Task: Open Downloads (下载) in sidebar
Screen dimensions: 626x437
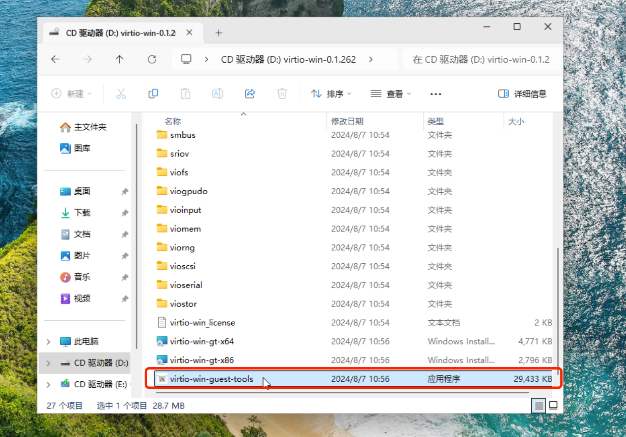Action: [76, 212]
